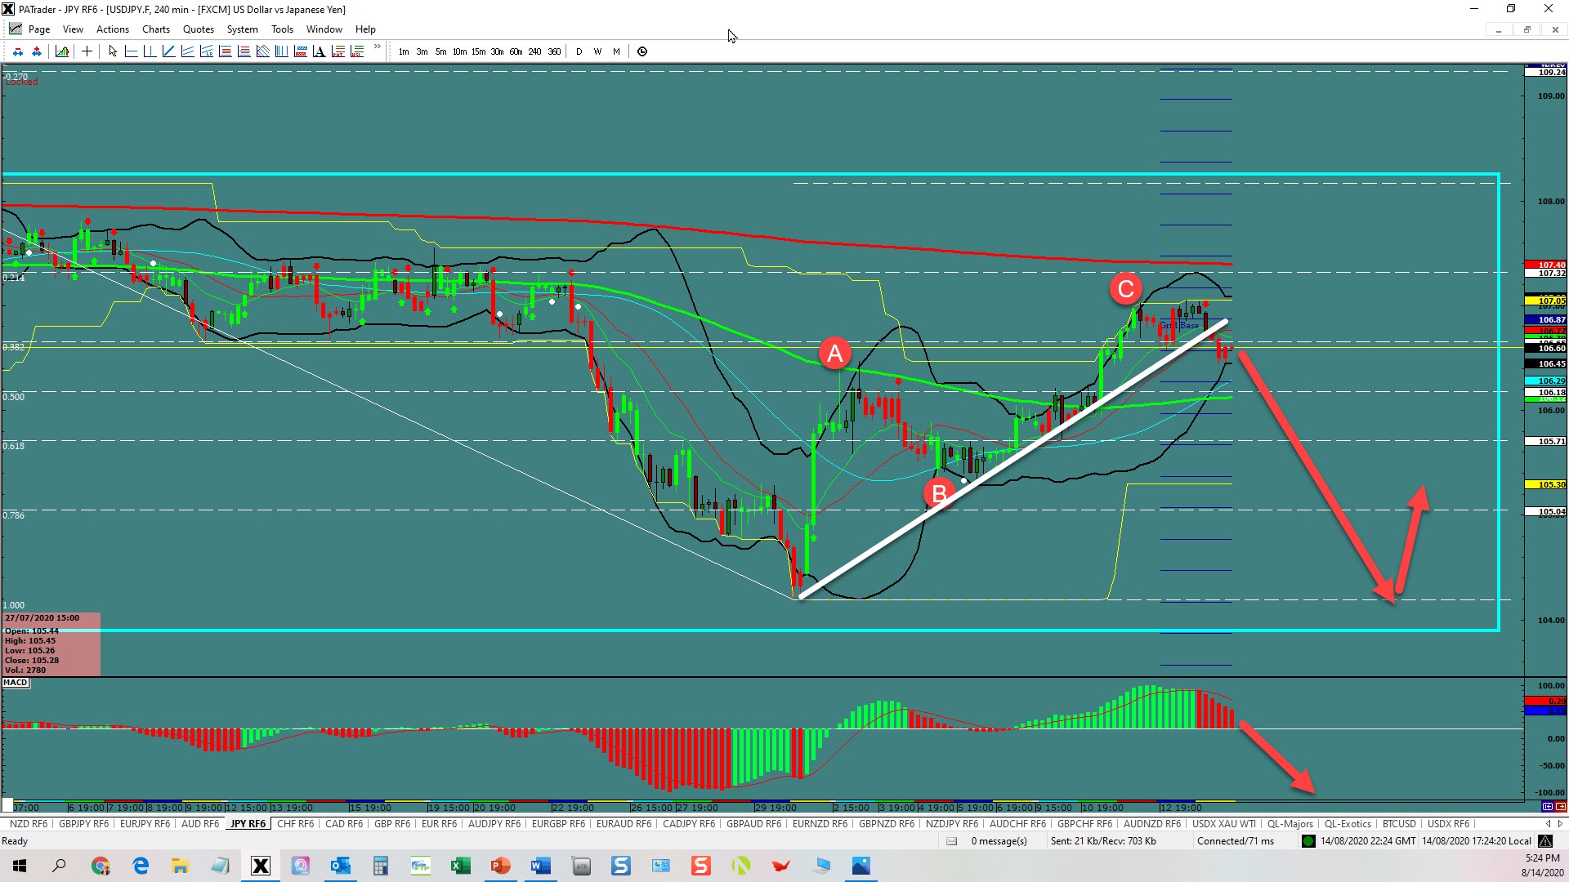
Task: Open the View menu
Action: 73,29
